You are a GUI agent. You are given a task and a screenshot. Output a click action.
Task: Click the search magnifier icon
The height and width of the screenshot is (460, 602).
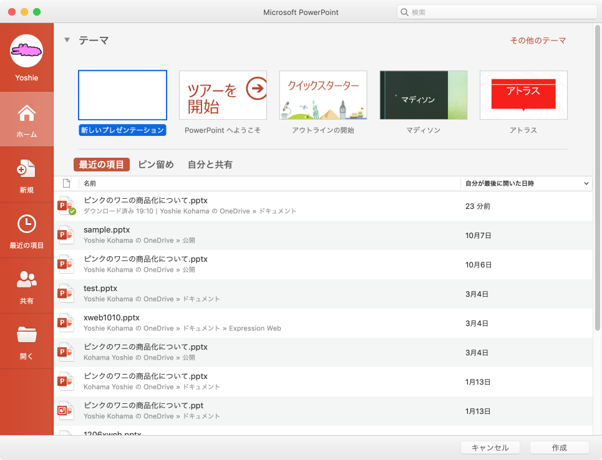[404, 12]
